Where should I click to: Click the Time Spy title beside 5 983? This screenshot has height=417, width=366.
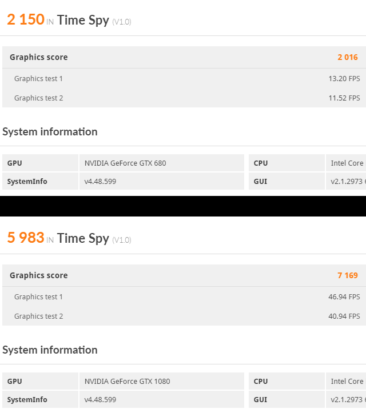click(x=83, y=238)
